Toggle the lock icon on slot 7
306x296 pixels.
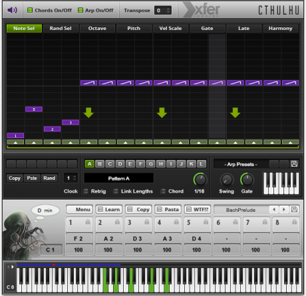tap(265, 222)
